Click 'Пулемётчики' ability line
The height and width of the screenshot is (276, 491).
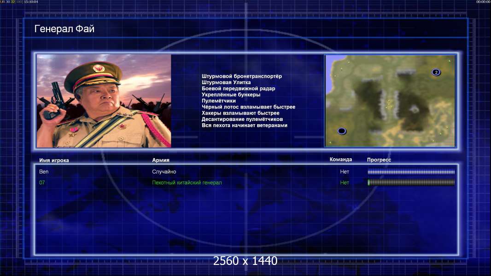(x=219, y=101)
